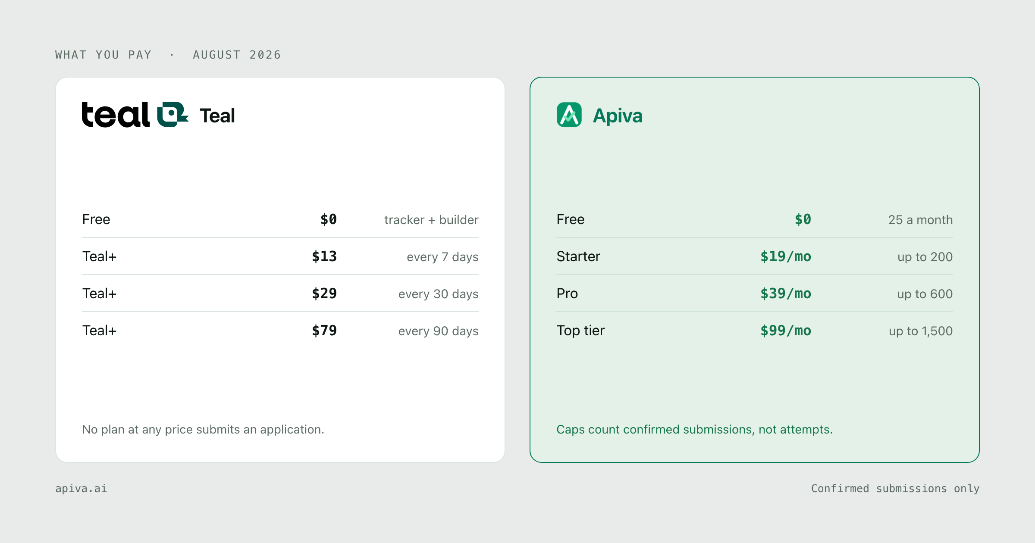Click the $19/mo price
The width and height of the screenshot is (1035, 543).
click(x=786, y=256)
